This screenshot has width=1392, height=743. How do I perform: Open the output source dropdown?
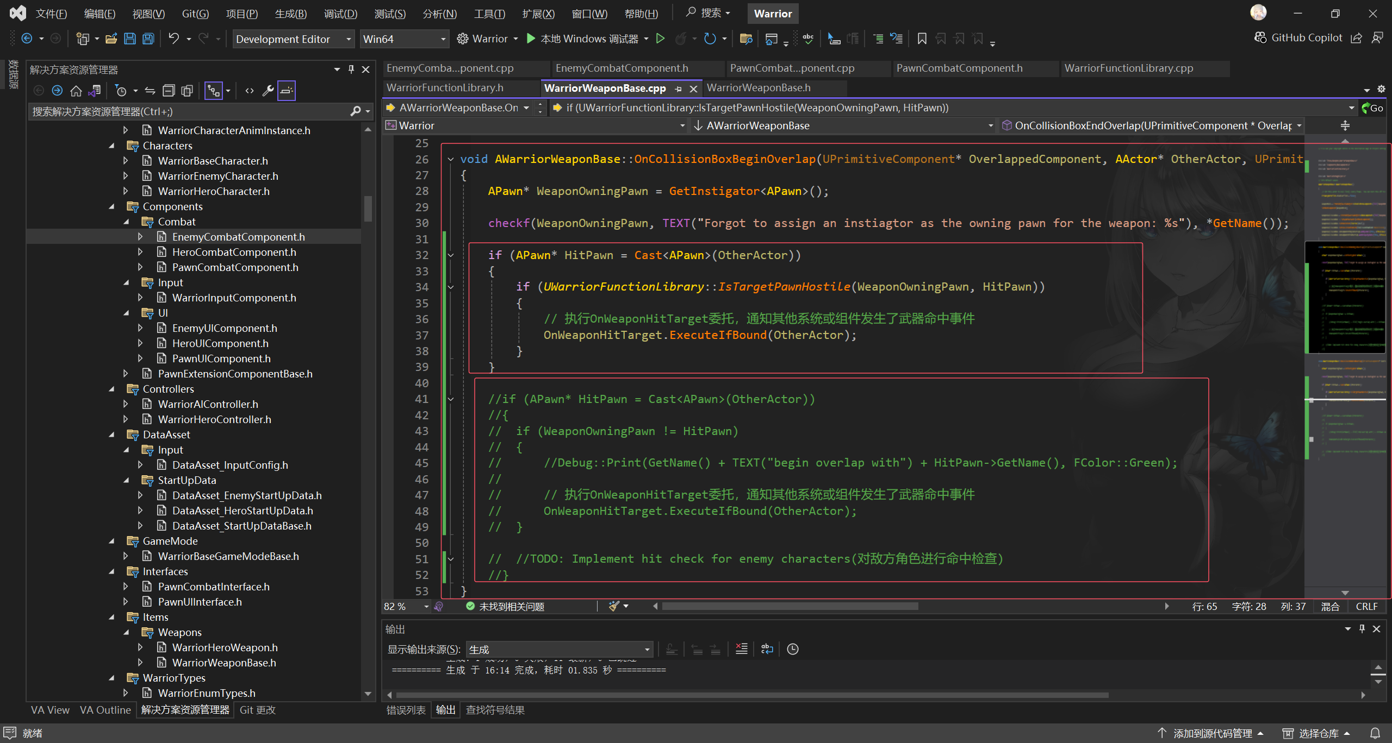coord(559,649)
